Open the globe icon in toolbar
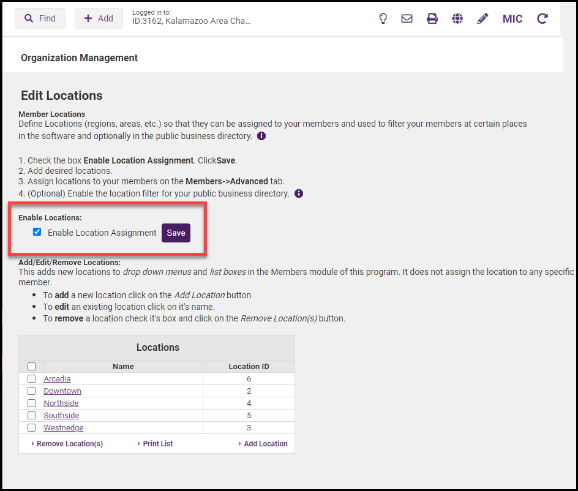Image resolution: width=578 pixels, height=491 pixels. coord(457,19)
